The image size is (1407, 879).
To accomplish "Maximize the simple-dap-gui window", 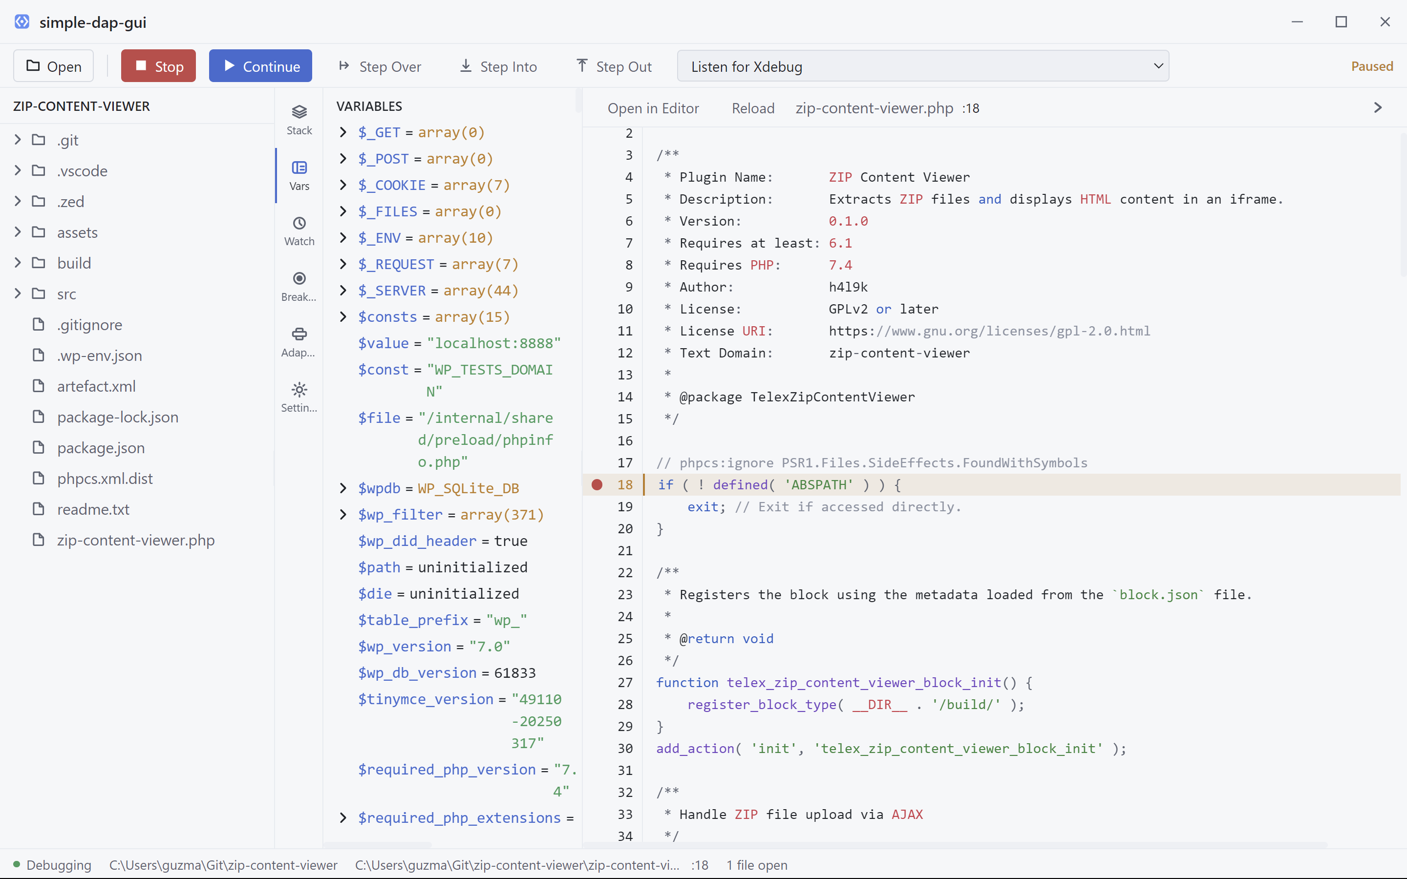I will click(x=1342, y=22).
